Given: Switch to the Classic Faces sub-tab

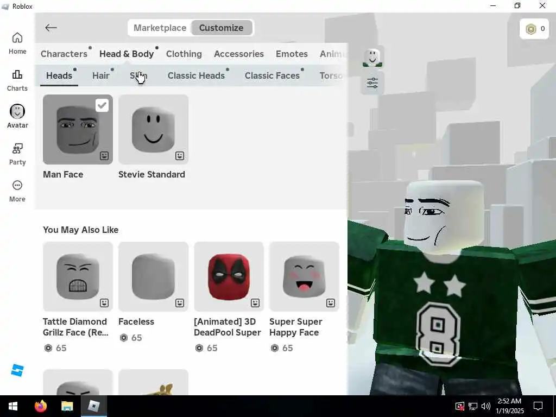Looking at the screenshot, I should pos(273,75).
